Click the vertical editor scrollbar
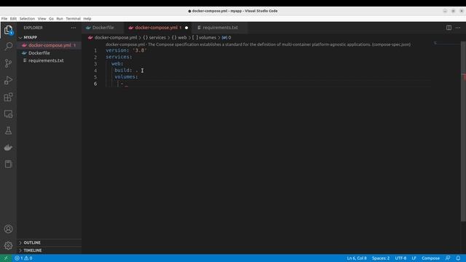Viewport: 466px width, 262px height. (463, 131)
